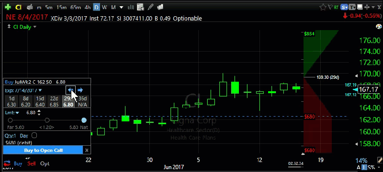
Task: Select the 8d 6.20 expiration option
Action: pyautogui.click(x=26, y=102)
